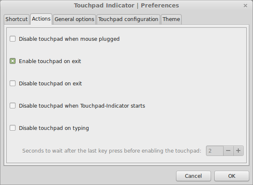Enable Disable touchpad when mouse plugged checkbox

point(13,39)
